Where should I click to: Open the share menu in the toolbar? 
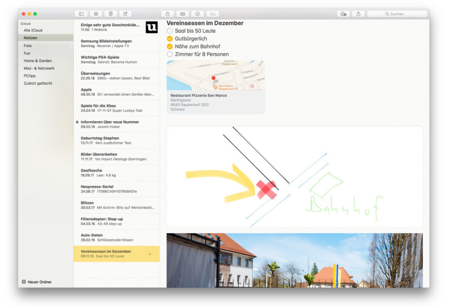(358, 14)
